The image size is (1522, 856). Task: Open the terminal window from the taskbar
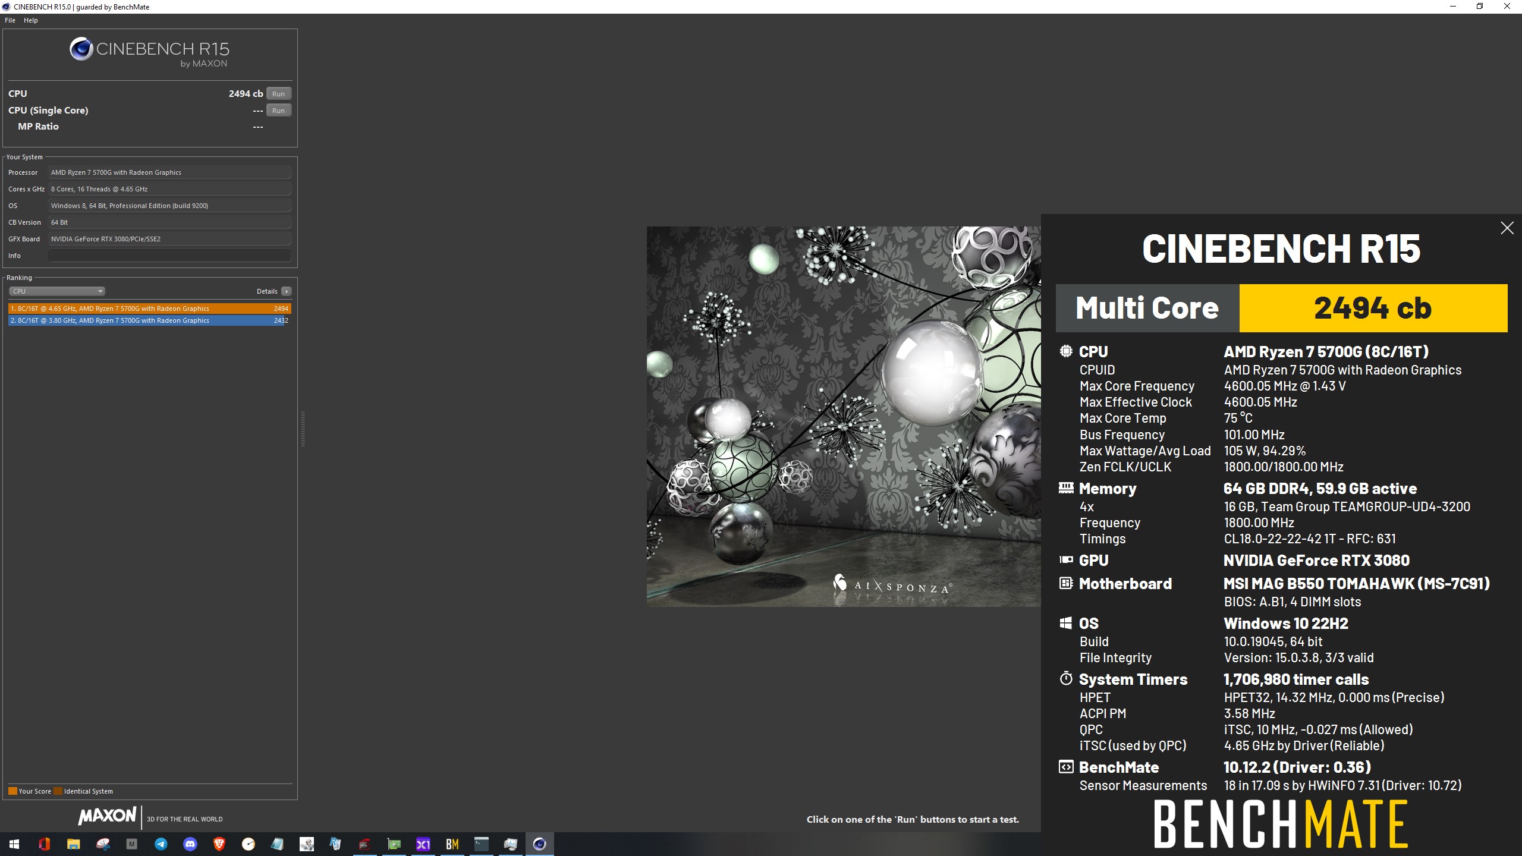[x=481, y=844]
